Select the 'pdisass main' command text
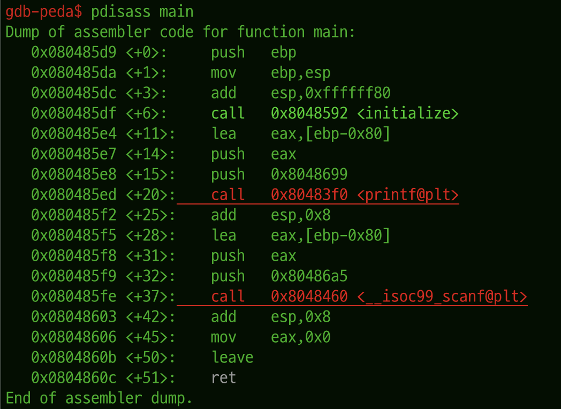This screenshot has width=561, height=409. (x=142, y=12)
